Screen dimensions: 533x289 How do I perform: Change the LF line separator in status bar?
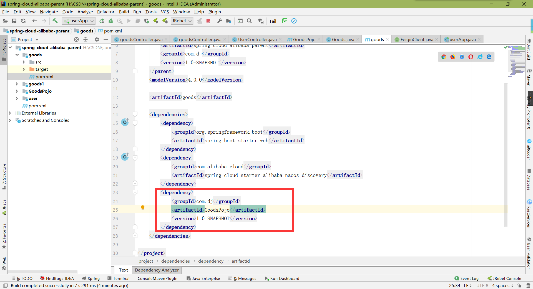coord(467,285)
